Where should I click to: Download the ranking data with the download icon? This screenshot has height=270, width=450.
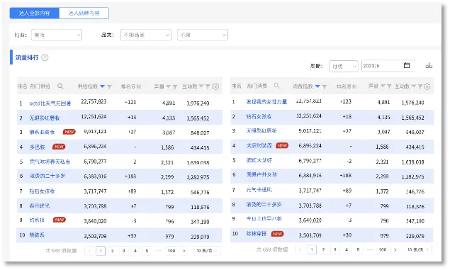(x=429, y=65)
